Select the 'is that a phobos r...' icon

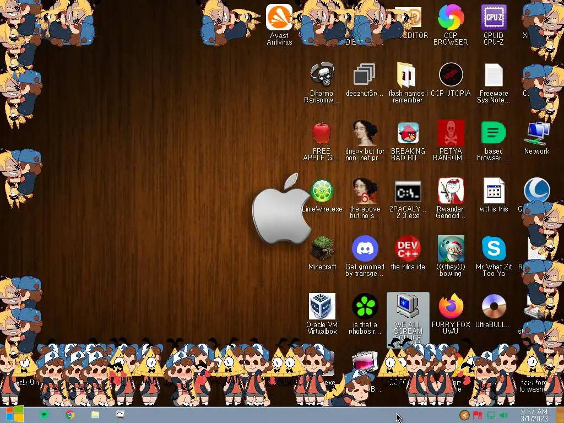click(365, 314)
